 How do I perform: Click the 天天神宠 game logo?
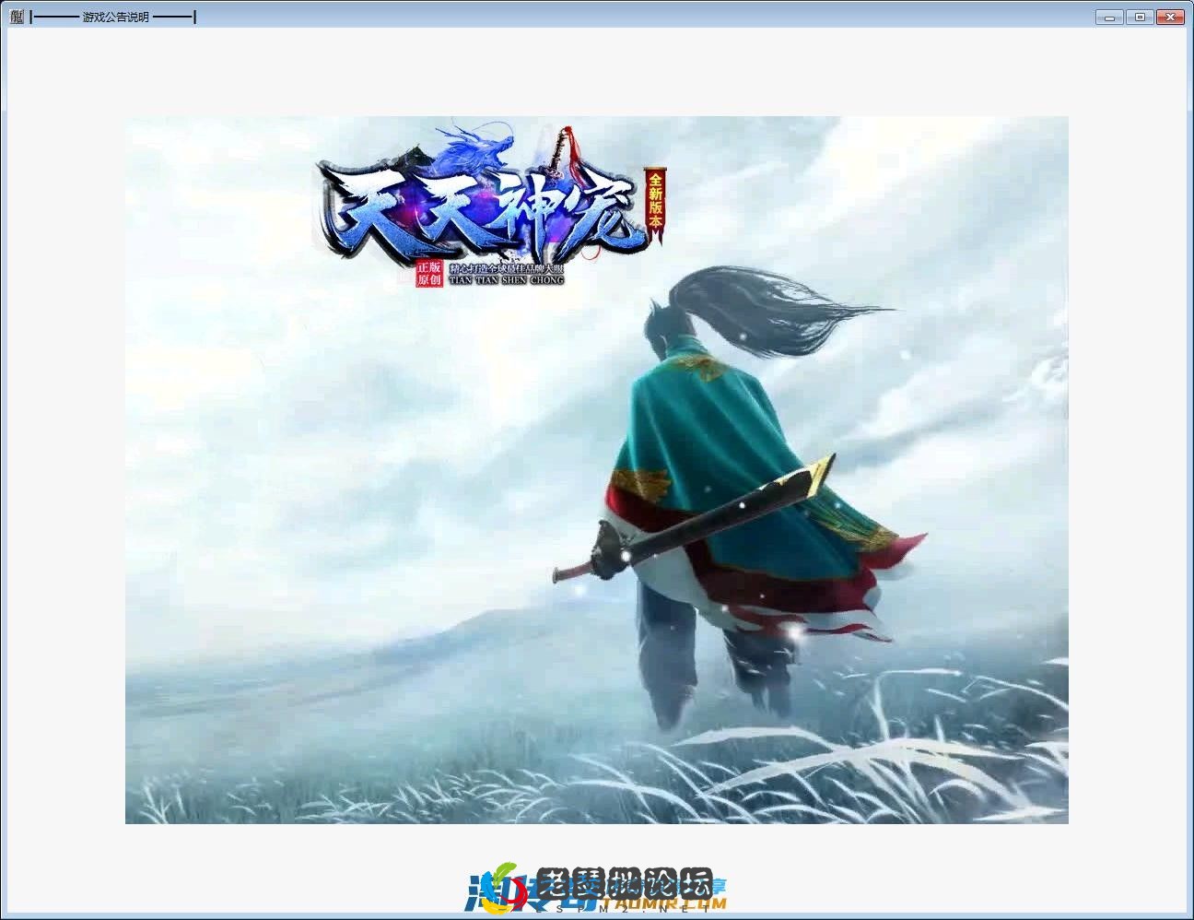493,205
